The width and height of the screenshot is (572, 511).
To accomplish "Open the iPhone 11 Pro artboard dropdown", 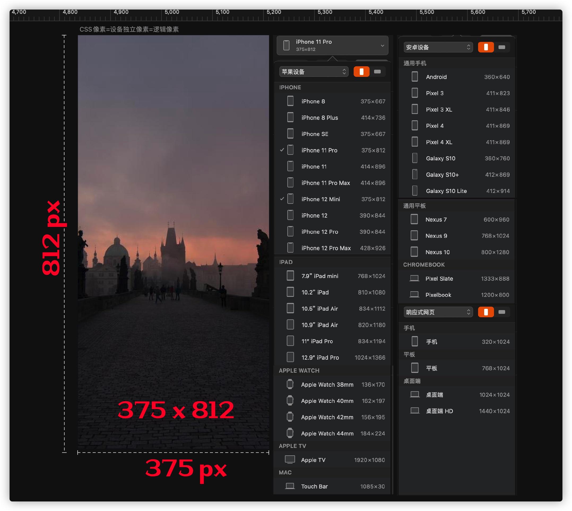I will tap(332, 45).
